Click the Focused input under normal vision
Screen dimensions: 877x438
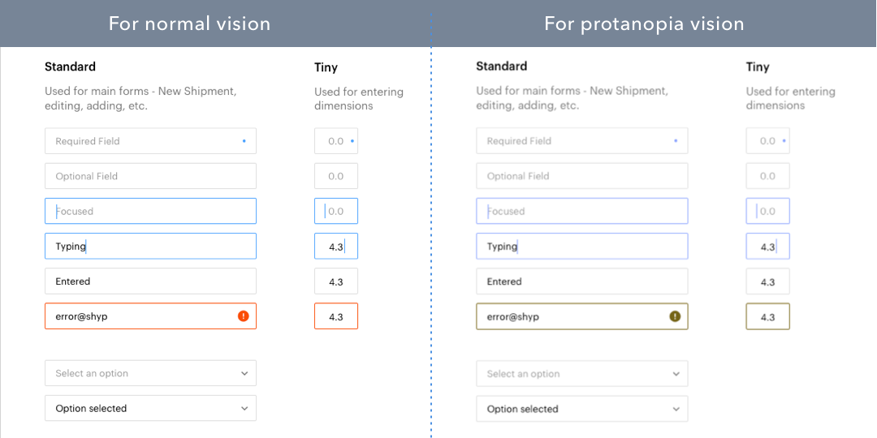point(150,211)
